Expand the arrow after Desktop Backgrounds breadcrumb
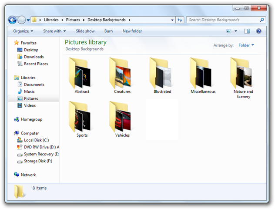The height and width of the screenshot is (209, 275). pos(129,20)
